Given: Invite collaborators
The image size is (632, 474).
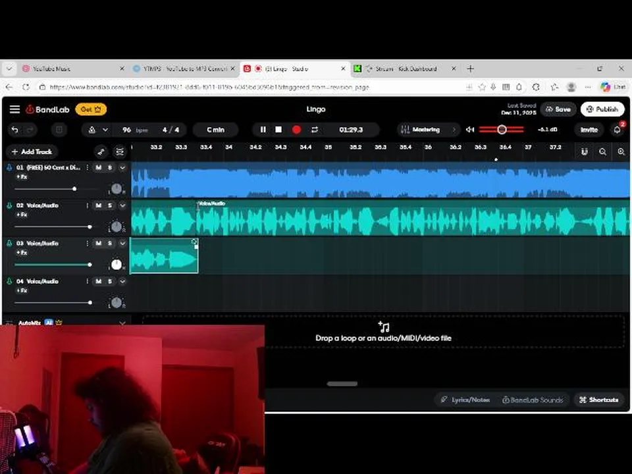Looking at the screenshot, I should pyautogui.click(x=589, y=130).
